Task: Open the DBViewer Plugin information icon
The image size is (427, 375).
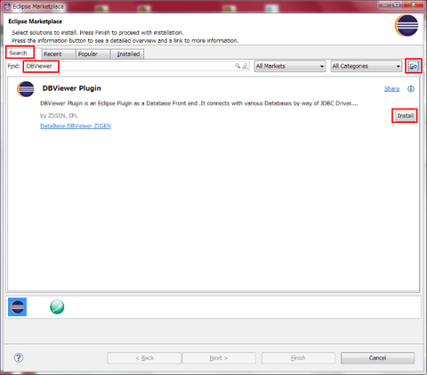Action: tap(411, 89)
